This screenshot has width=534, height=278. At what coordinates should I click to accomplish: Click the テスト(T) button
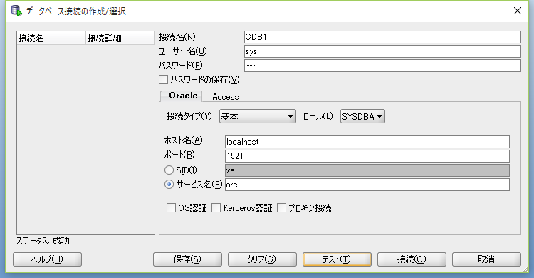[337, 259]
